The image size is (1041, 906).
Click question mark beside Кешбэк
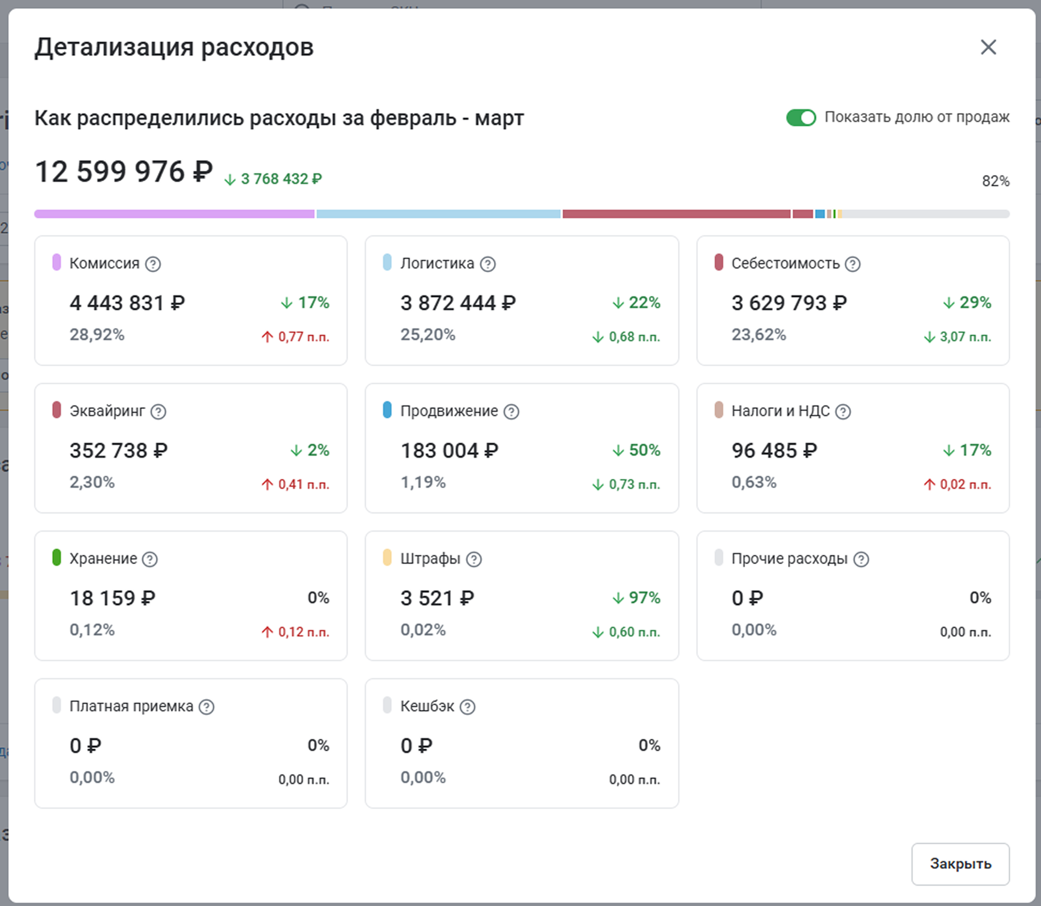(468, 707)
